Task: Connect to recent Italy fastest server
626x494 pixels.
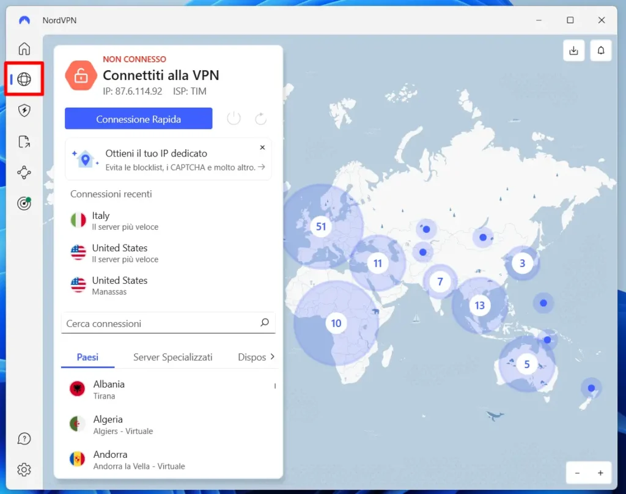Action: click(168, 221)
